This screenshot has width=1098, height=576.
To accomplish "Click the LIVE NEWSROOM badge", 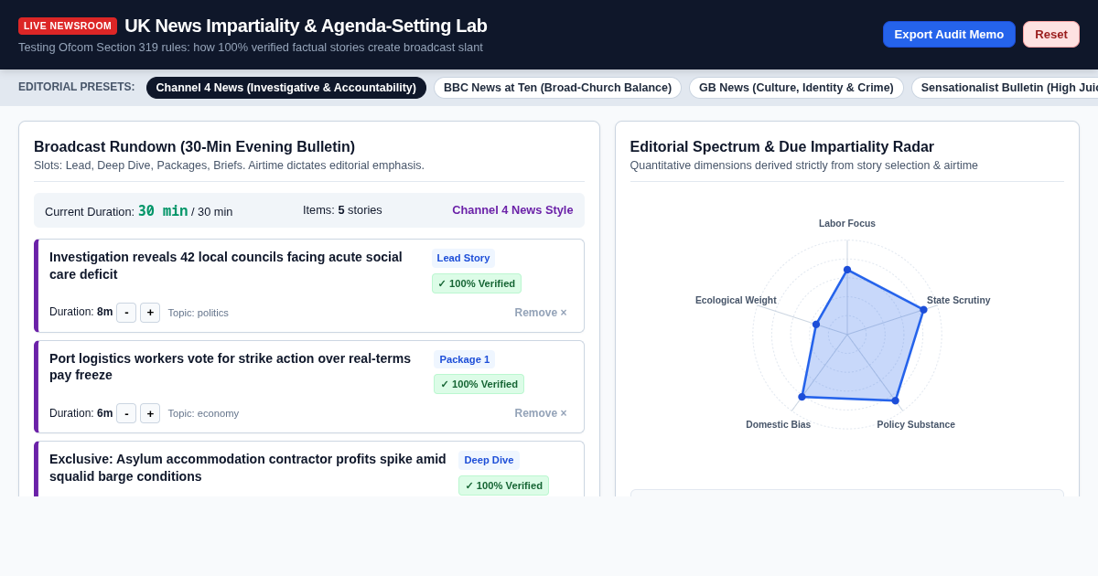I will [x=68, y=27].
